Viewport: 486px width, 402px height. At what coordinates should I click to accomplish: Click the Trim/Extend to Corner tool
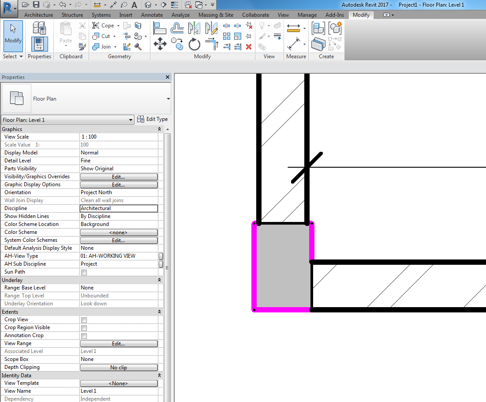click(x=212, y=44)
